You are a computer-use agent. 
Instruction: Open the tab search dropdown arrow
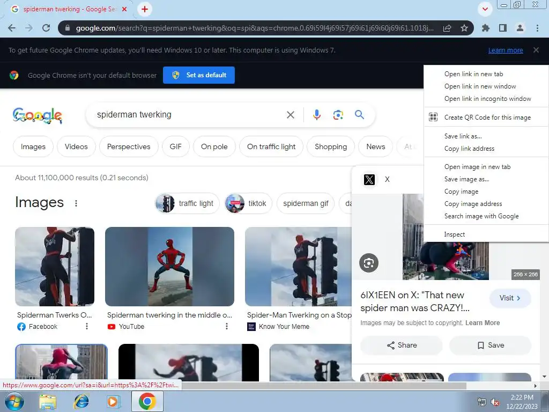pyautogui.click(x=485, y=9)
